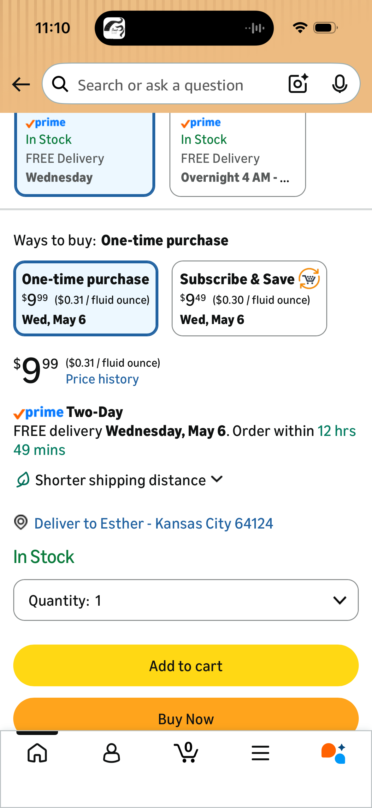Select One-time purchase option
This screenshot has width=372, height=808.
pyautogui.click(x=86, y=298)
